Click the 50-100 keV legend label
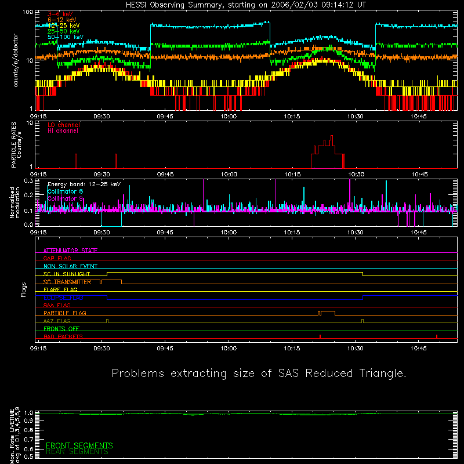Screen dimensions: 464x464 click(66, 37)
